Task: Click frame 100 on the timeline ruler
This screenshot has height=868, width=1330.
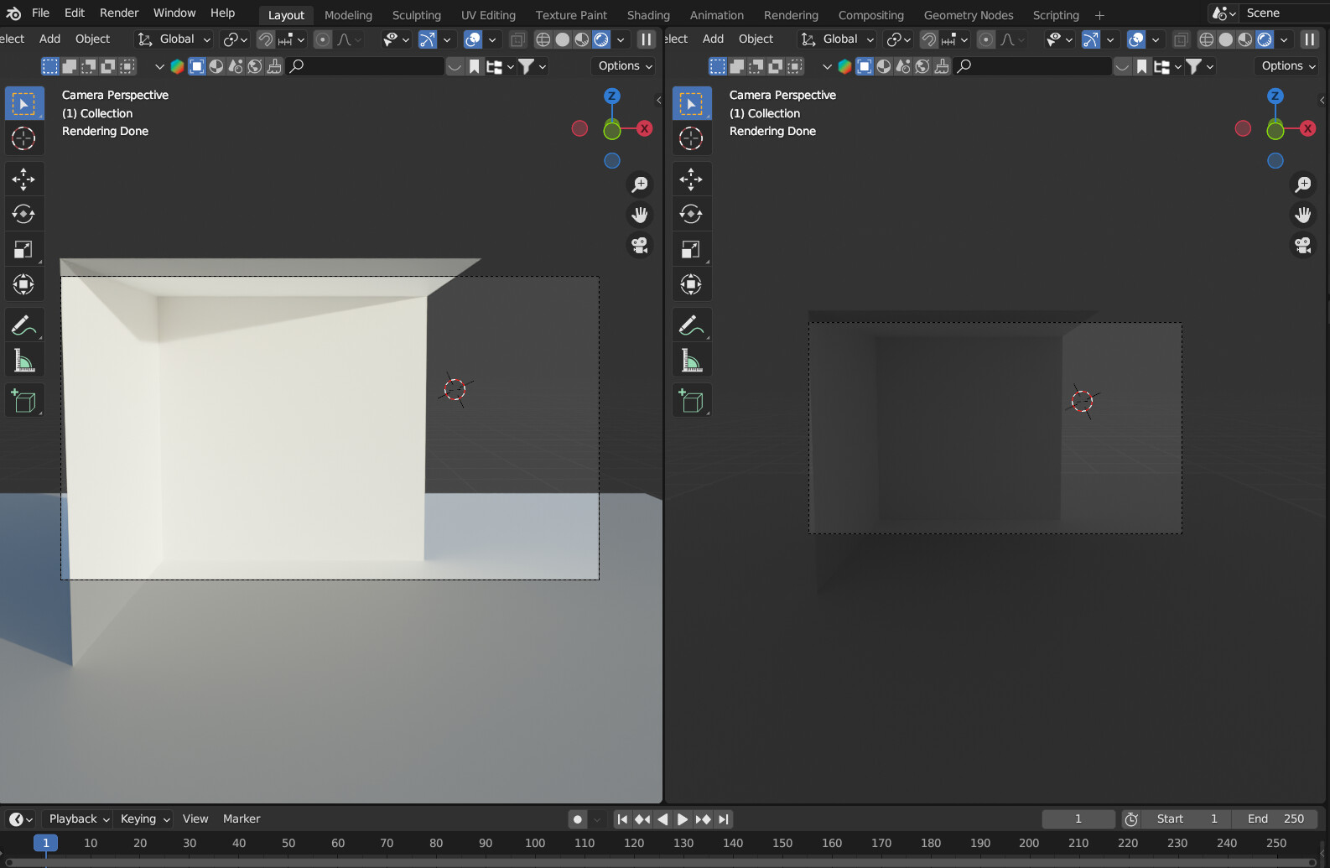Action: (535, 844)
